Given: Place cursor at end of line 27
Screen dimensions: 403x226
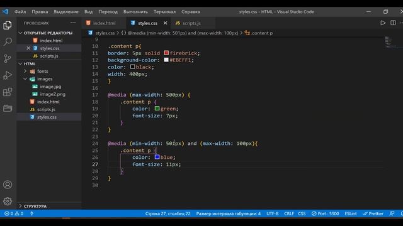Looking at the screenshot, I should coord(181,164).
